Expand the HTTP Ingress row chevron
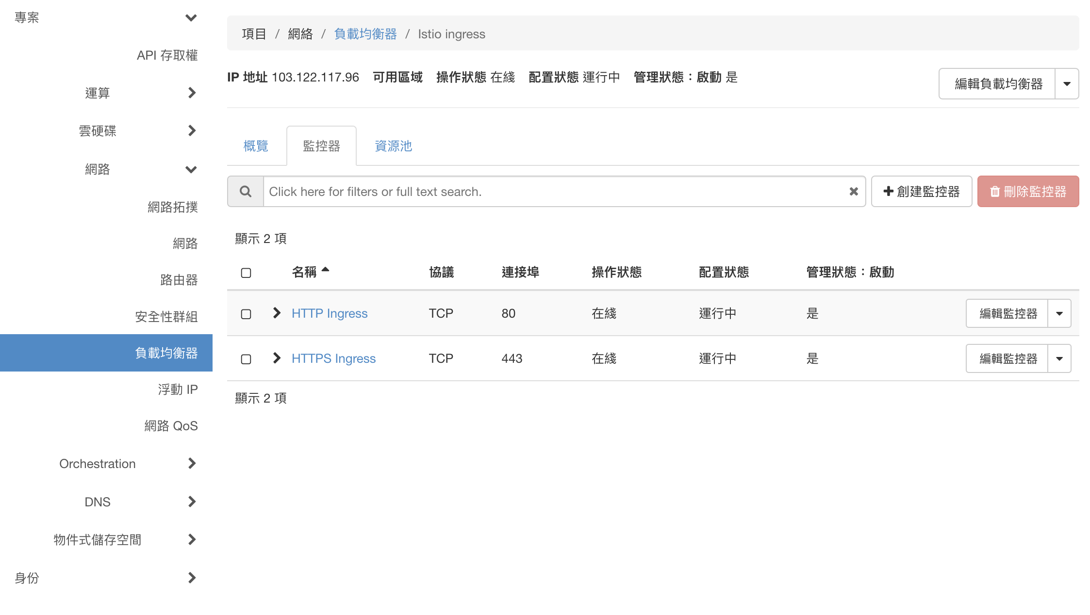The height and width of the screenshot is (615, 1090). coord(277,313)
